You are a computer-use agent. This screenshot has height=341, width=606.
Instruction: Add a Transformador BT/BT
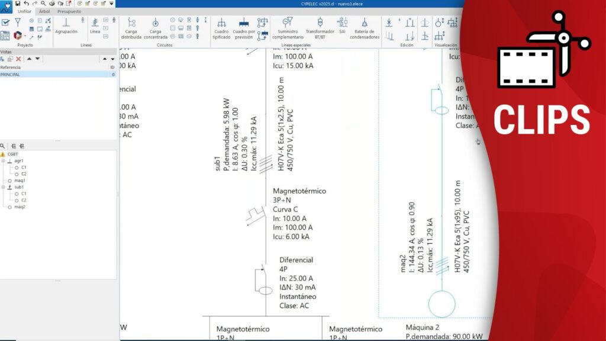pyautogui.click(x=320, y=27)
